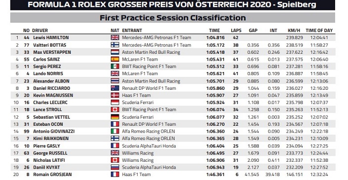The image size is (348, 180).
Task: Click the German flag beside Sebastian Vettel
Action: coord(115,117)
